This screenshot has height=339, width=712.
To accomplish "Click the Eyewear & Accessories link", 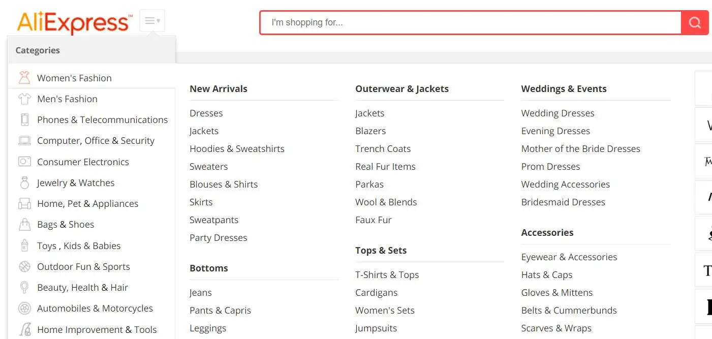I will pyautogui.click(x=569, y=257).
